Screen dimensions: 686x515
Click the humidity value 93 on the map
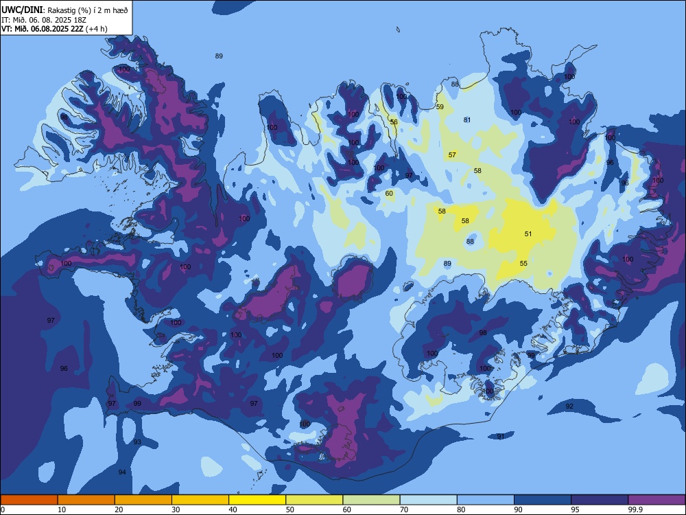(x=137, y=442)
